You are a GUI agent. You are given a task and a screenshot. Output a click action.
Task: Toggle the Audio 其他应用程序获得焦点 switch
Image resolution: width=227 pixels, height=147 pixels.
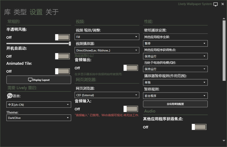pyautogui.click(x=199, y=127)
